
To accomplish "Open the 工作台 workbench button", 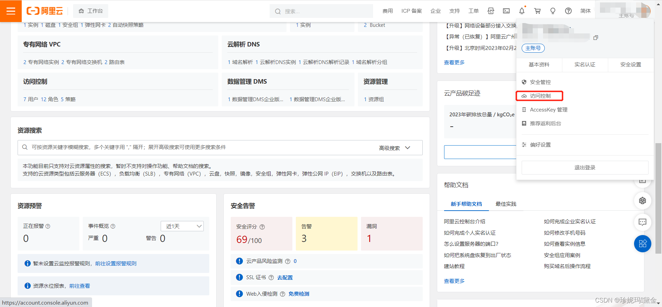I will pos(91,11).
